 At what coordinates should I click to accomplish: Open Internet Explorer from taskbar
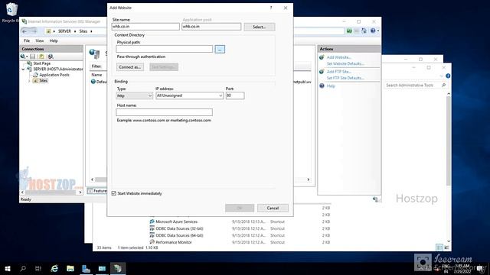54,268
